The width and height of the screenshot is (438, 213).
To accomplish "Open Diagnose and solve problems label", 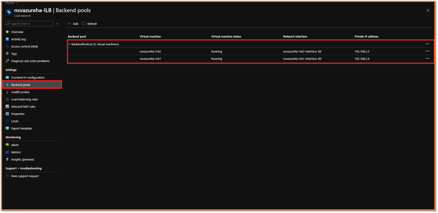I will (31, 61).
